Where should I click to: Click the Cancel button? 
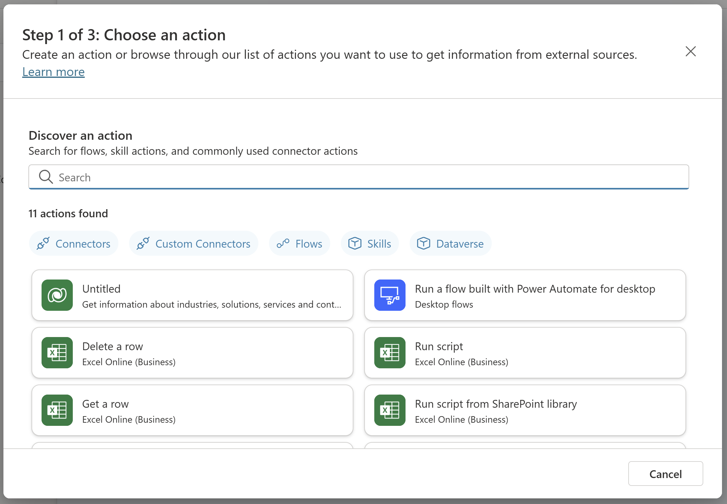(666, 474)
